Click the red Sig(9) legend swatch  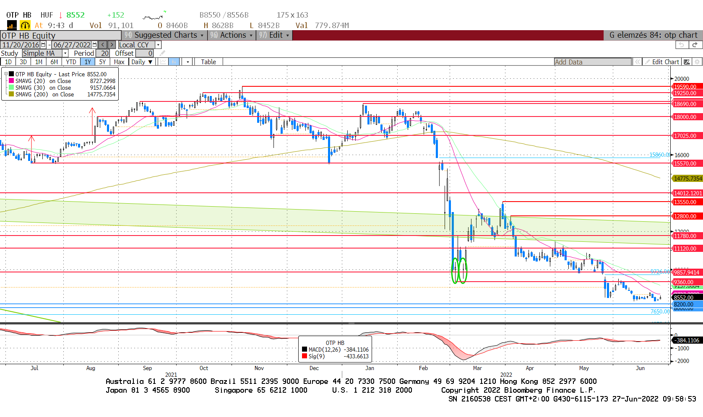click(305, 356)
